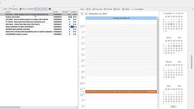Switch calendar to Day view
Viewport: 194px width, 109px height.
tap(89, 9)
